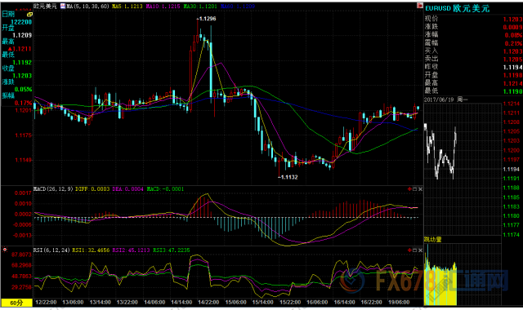The width and height of the screenshot is (523, 310).
Task: Click the red plus icon on RSI panel
Action: click(409, 250)
